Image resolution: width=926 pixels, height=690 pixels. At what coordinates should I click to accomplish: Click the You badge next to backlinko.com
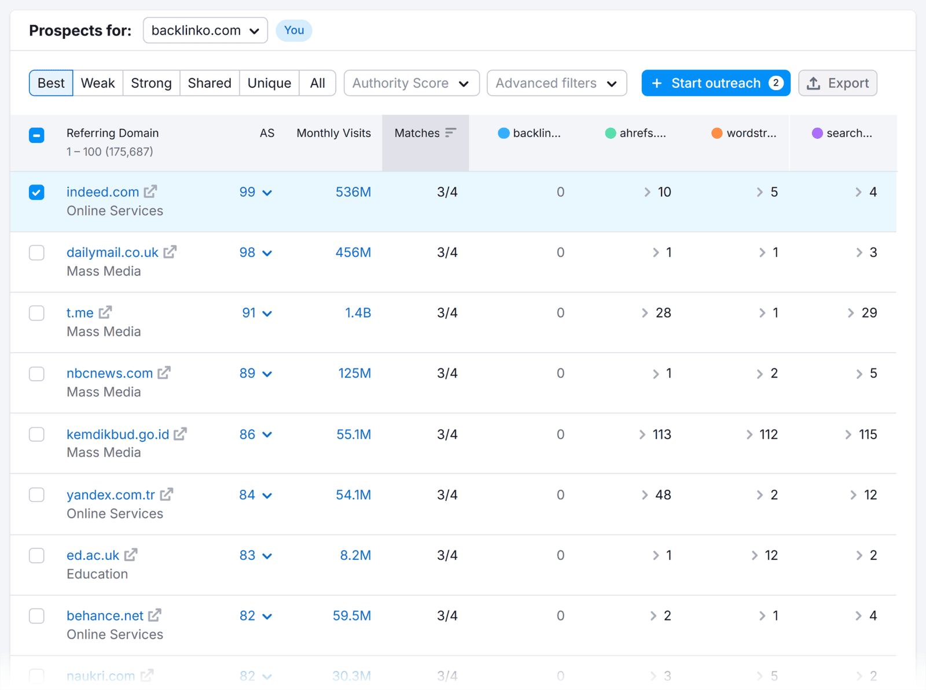tap(294, 30)
